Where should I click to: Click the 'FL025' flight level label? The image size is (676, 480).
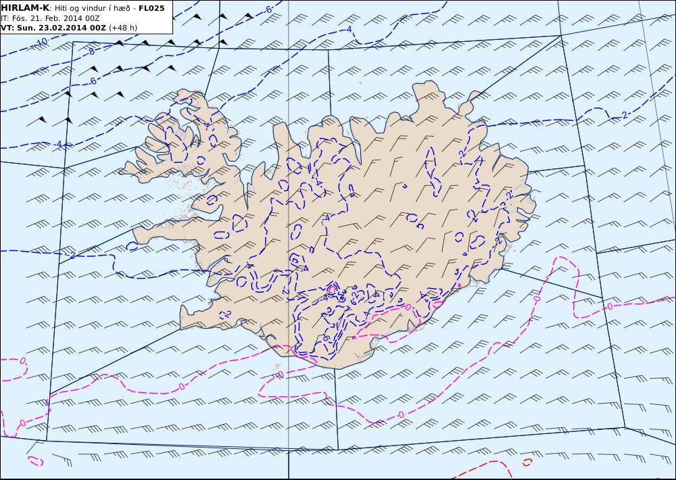pyautogui.click(x=151, y=7)
